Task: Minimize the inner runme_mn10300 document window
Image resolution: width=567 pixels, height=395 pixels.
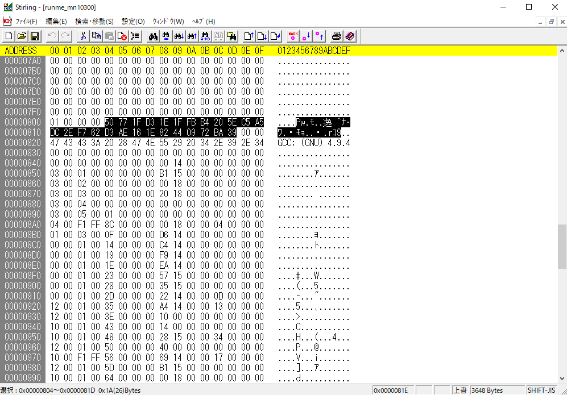Action: pyautogui.click(x=540, y=22)
